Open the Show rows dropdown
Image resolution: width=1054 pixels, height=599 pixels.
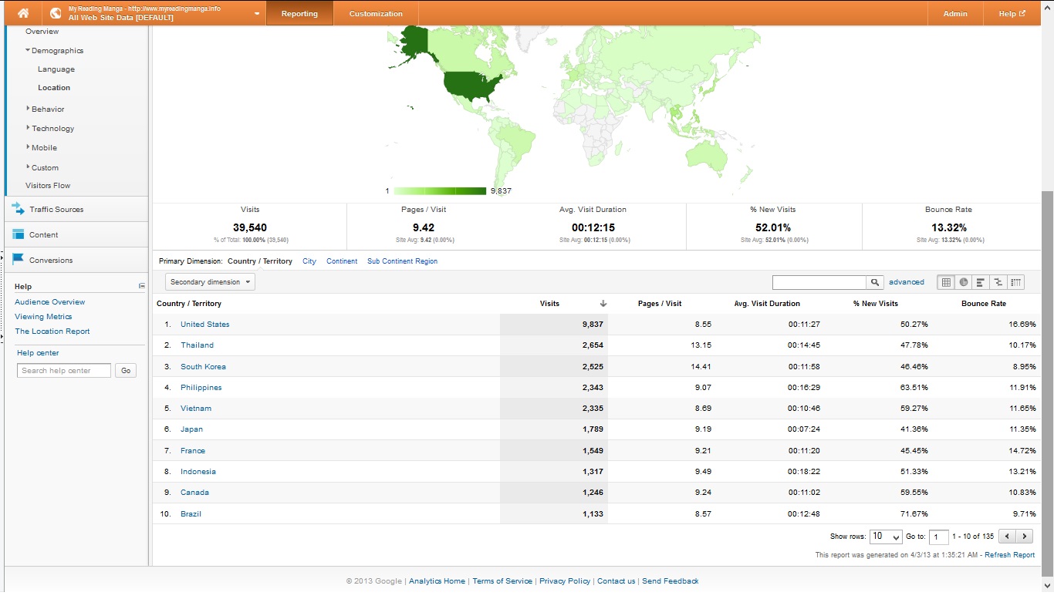pos(886,537)
